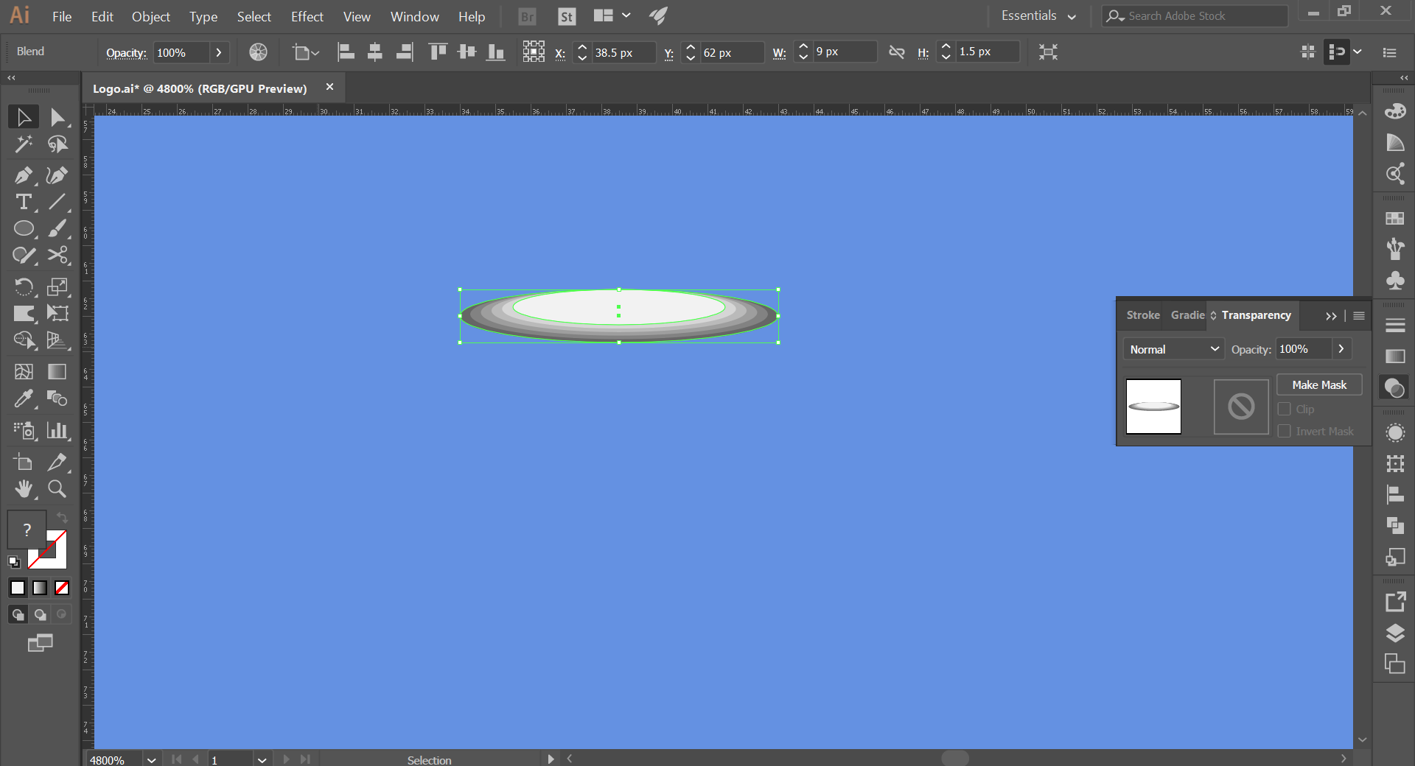Open the zoom level dropdown
The width and height of the screenshot is (1415, 766).
[151, 759]
